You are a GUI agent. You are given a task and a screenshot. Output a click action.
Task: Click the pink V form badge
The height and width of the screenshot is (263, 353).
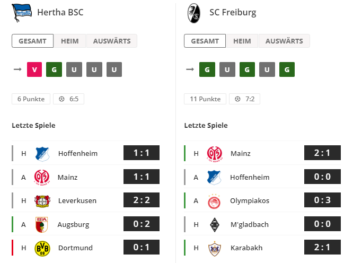34,69
